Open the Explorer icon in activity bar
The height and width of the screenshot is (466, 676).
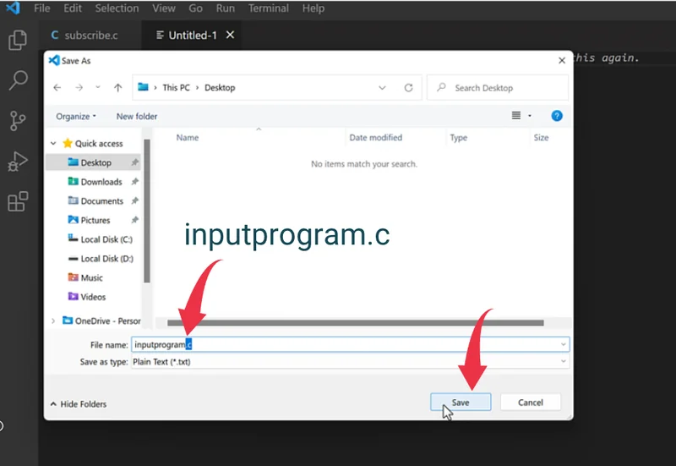tap(18, 40)
